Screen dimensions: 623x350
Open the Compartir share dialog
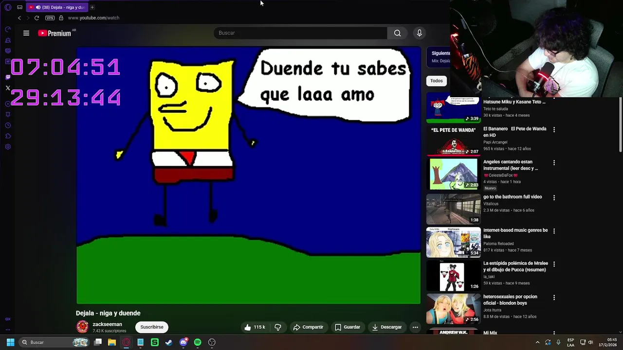coord(308,327)
